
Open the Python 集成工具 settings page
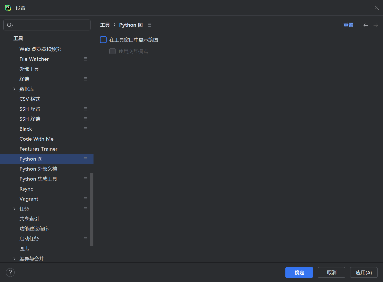pyautogui.click(x=38, y=179)
